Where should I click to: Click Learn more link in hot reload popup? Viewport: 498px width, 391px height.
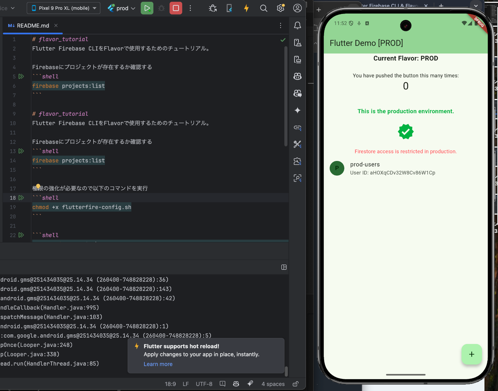click(x=158, y=364)
